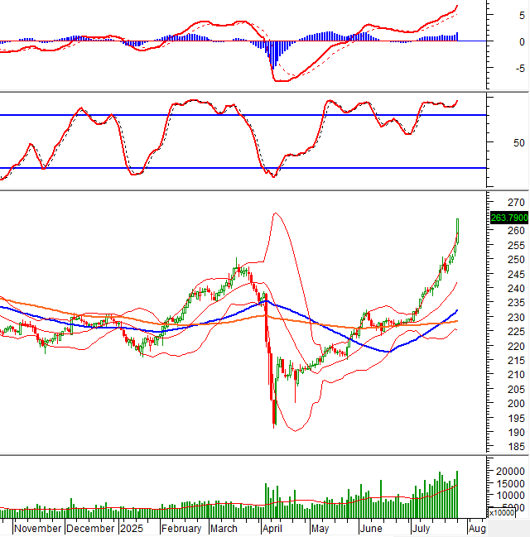Select the December label on time axis
Screen dimensions: 530x537
point(90,529)
